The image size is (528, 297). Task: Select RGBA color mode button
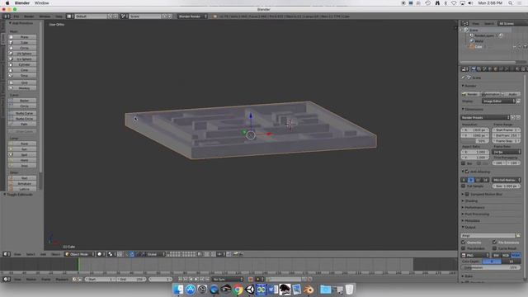tap(516, 255)
